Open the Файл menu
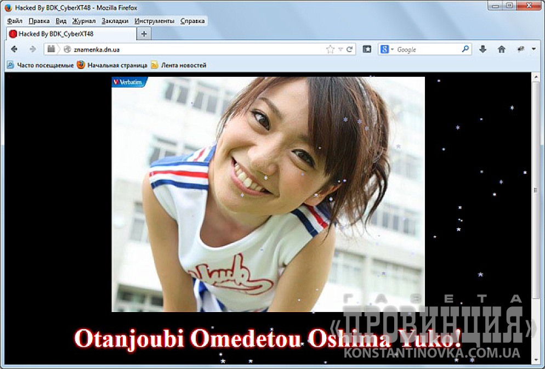 (x=15, y=21)
